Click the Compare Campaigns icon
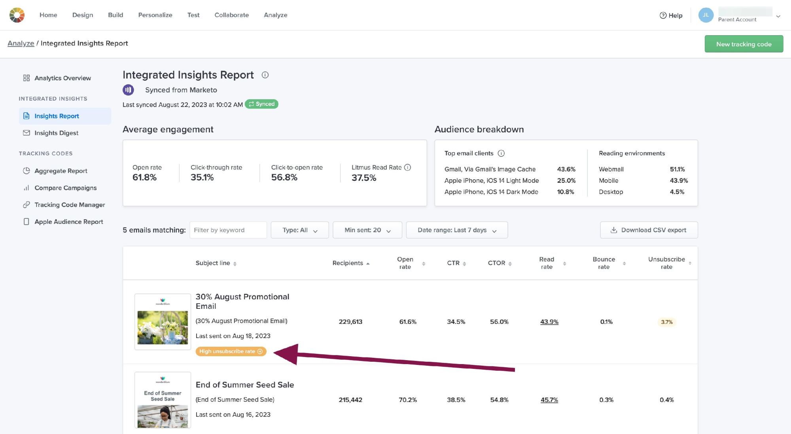791x434 pixels. (25, 188)
